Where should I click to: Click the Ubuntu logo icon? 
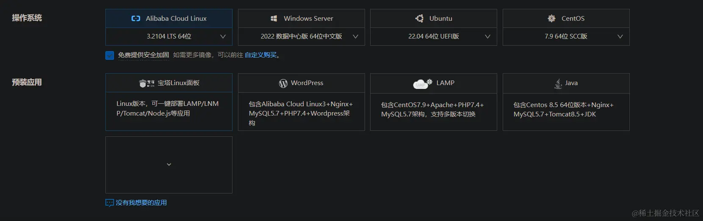pyautogui.click(x=419, y=19)
